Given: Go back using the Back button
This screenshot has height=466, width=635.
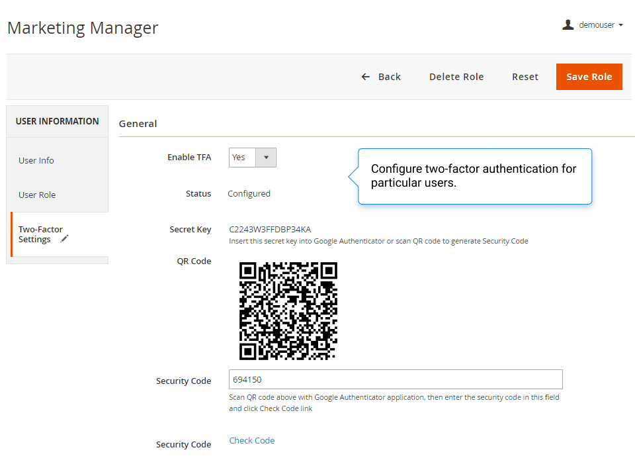Looking at the screenshot, I should [x=381, y=77].
